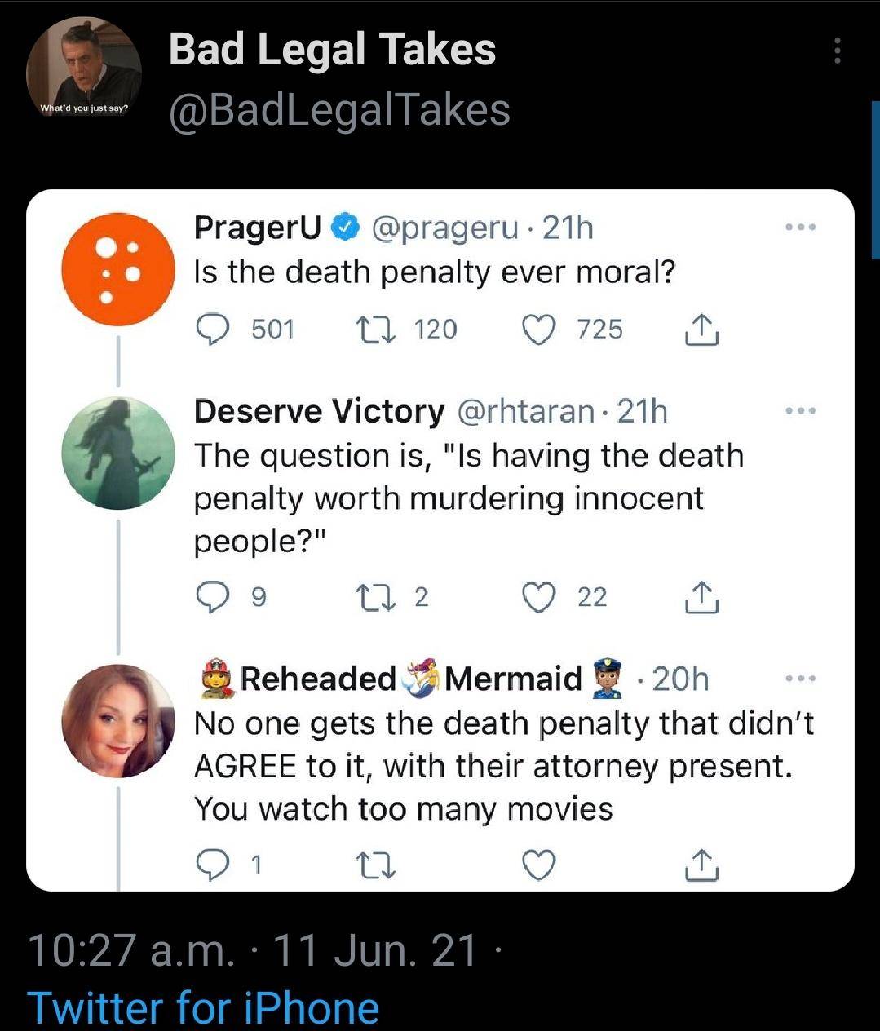Viewport: 880px width, 1031px height.
Task: Open the three-dot menu for Bad Legal Takes
Action: 838,51
